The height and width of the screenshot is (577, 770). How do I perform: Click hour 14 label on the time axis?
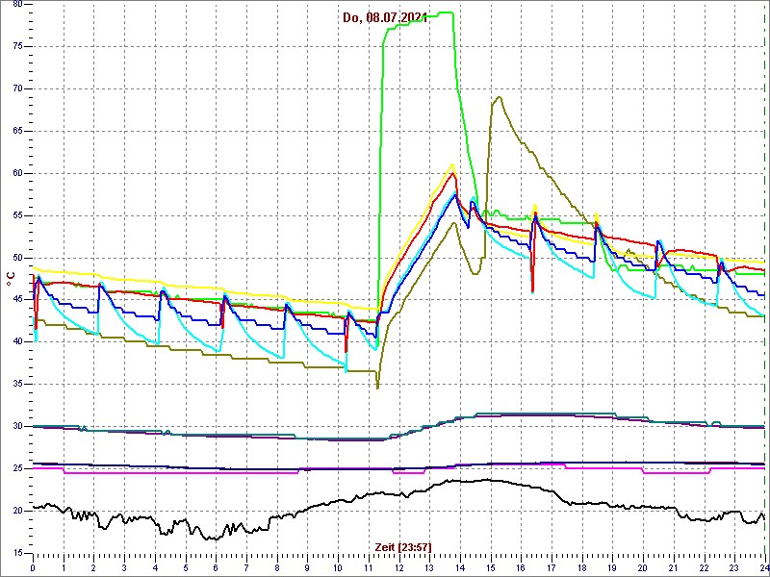tap(459, 567)
